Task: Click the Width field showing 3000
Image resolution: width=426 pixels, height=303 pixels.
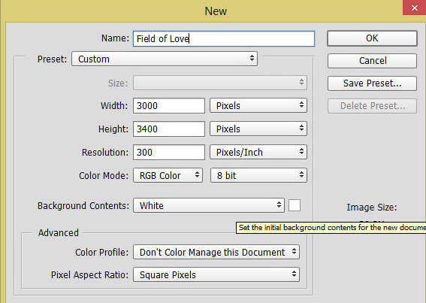Action: (x=169, y=105)
